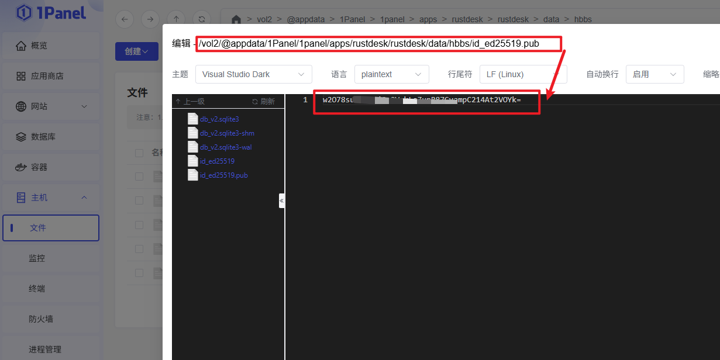
Task: Change language via the plaintext dropdown
Action: [392, 74]
